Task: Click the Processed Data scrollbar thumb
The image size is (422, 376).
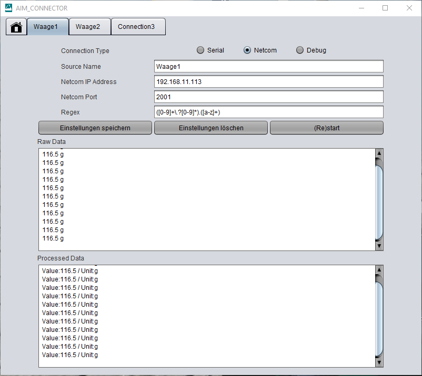Action: (x=379, y=319)
